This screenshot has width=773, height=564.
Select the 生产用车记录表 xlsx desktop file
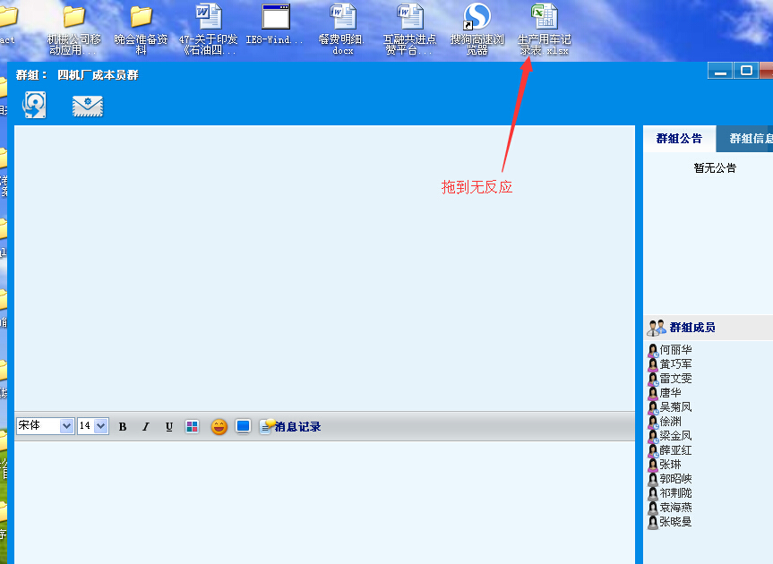(545, 17)
